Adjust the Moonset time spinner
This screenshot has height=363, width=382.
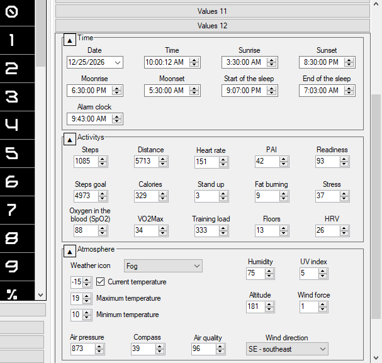pyautogui.click(x=194, y=91)
